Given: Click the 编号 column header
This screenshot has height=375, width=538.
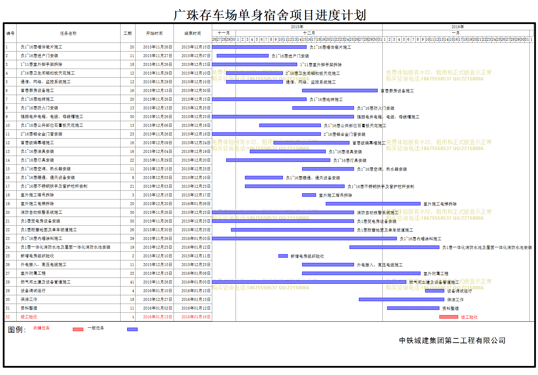Looking at the screenshot, I should pyautogui.click(x=10, y=33).
